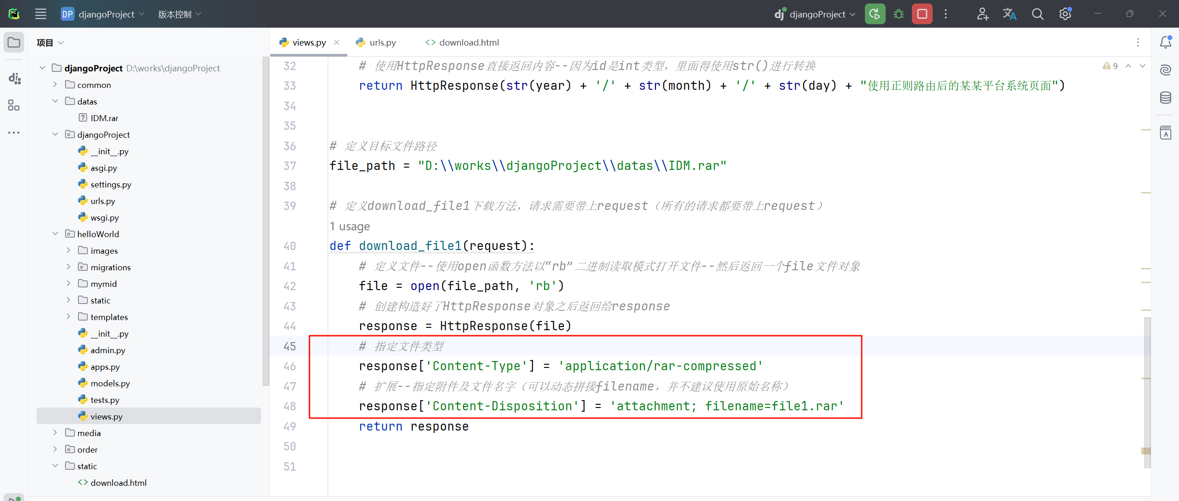Click the download_file1 function name
Image resolution: width=1179 pixels, height=501 pixels.
click(x=410, y=246)
